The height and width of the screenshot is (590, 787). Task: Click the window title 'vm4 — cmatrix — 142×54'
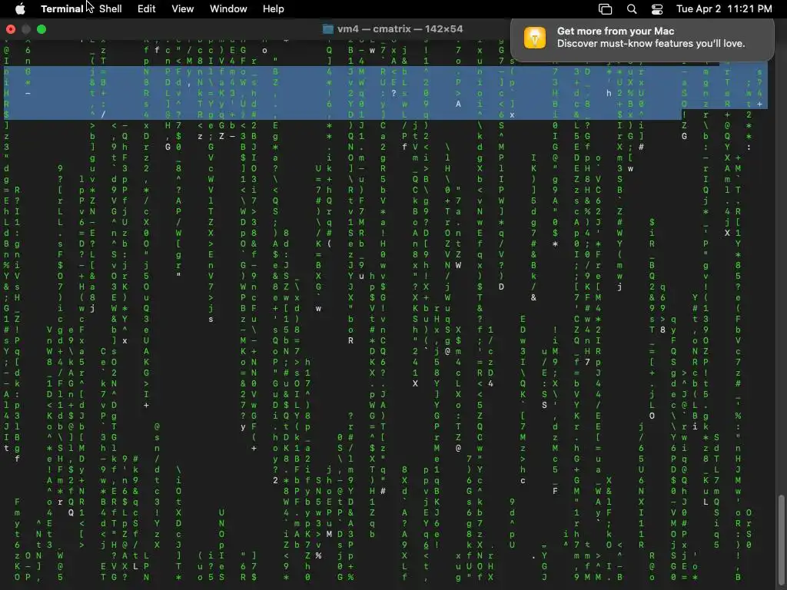click(x=400, y=29)
